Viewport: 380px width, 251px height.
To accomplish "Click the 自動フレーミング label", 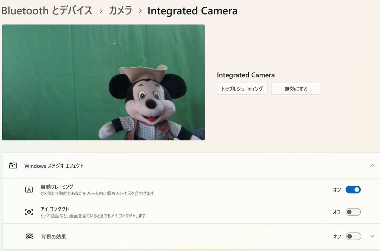I will [57, 187].
